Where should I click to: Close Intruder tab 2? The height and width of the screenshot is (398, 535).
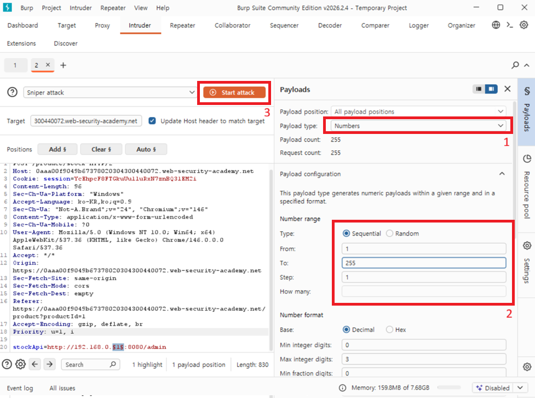(48, 65)
